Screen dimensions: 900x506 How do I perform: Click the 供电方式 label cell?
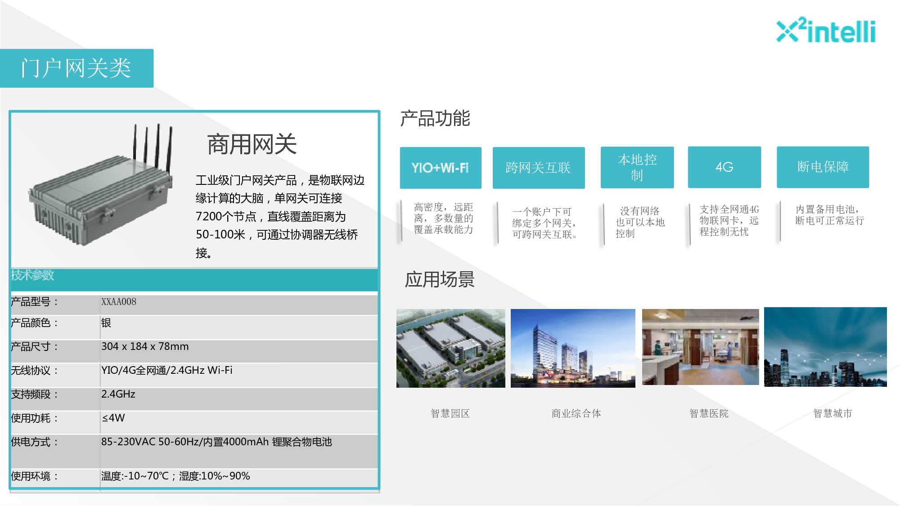tap(55, 452)
